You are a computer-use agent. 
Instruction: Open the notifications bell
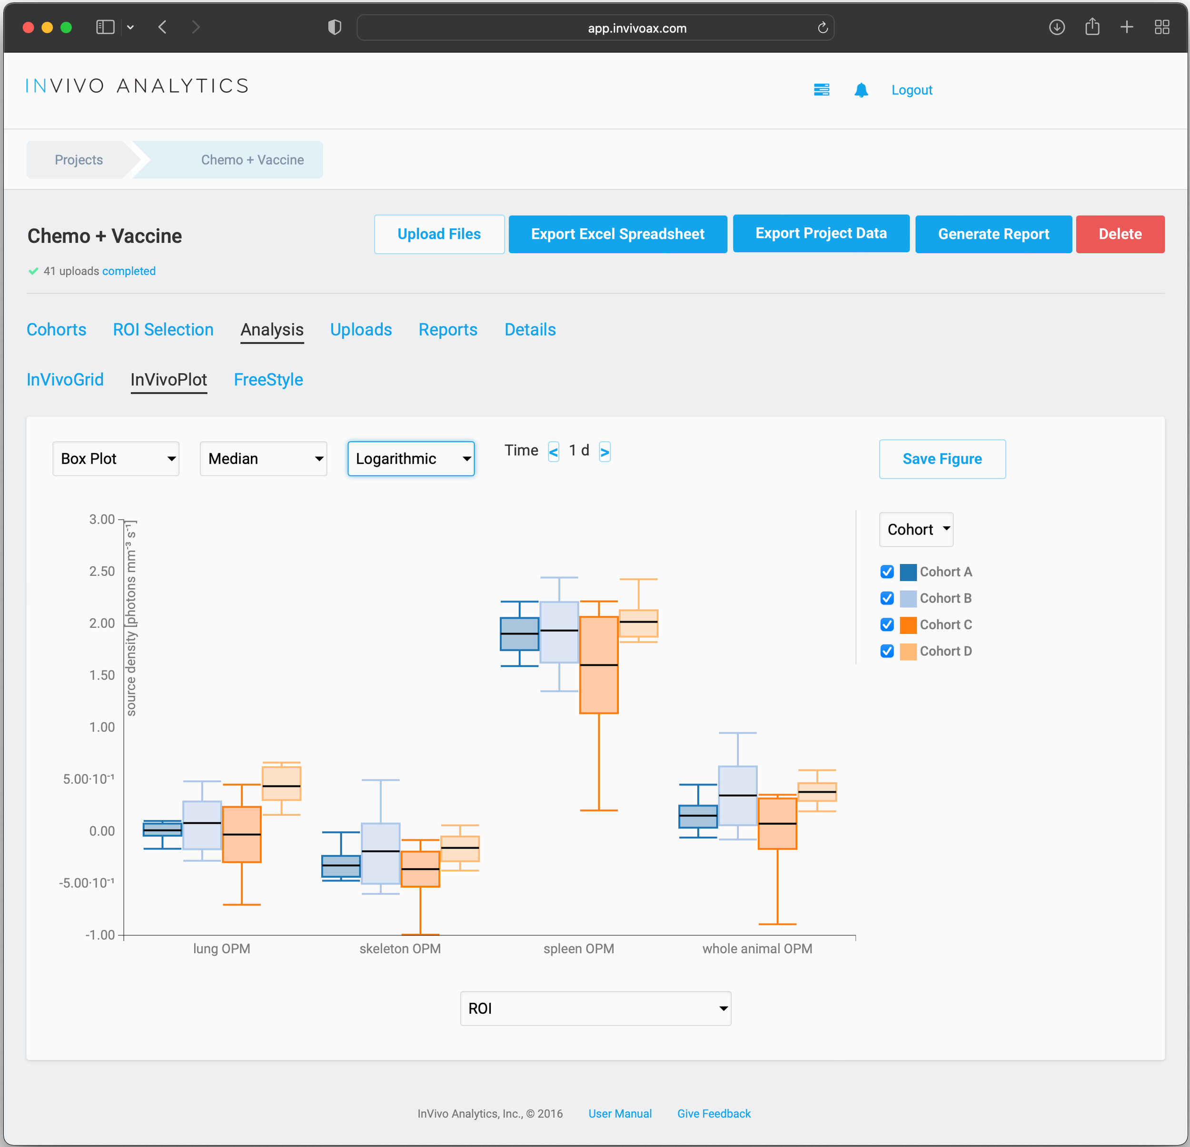coord(862,90)
